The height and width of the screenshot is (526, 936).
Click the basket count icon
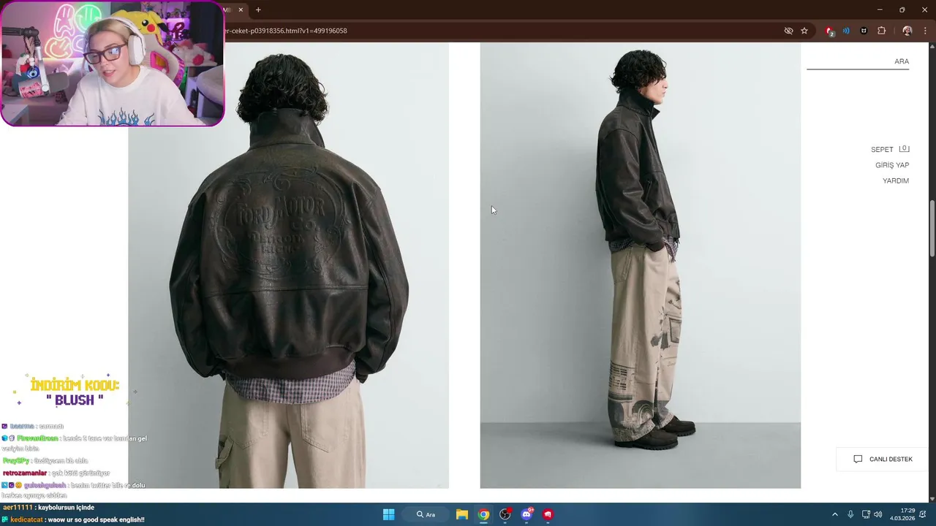(904, 149)
